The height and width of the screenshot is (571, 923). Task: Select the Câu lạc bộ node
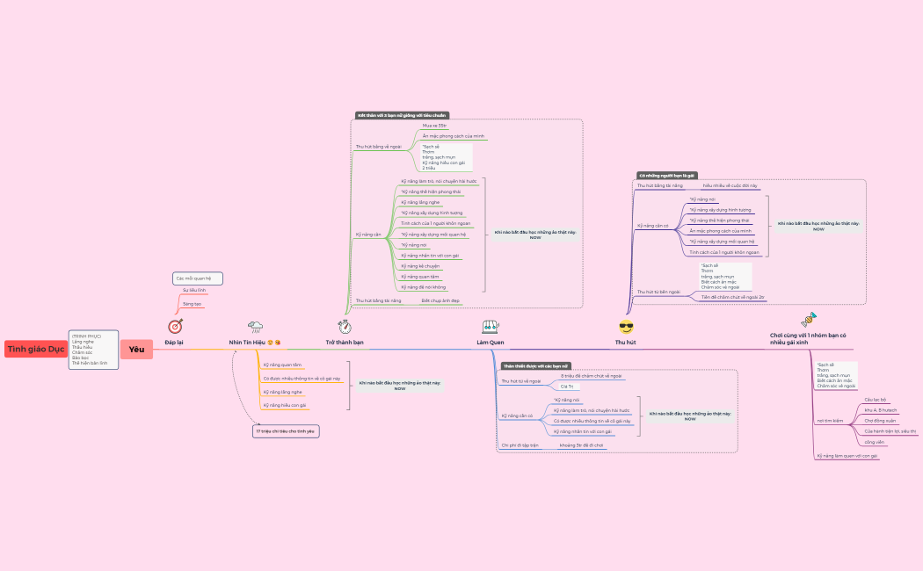(x=876, y=400)
